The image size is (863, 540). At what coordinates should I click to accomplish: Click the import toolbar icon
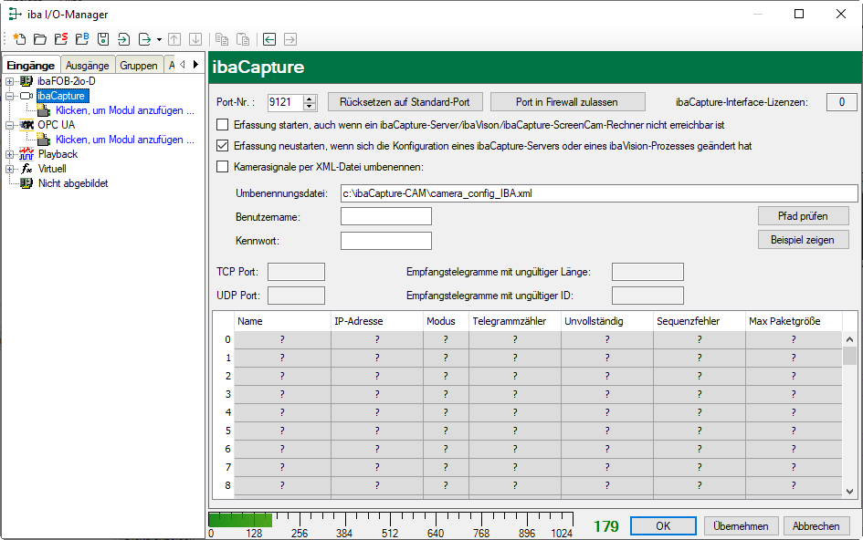tap(124, 39)
